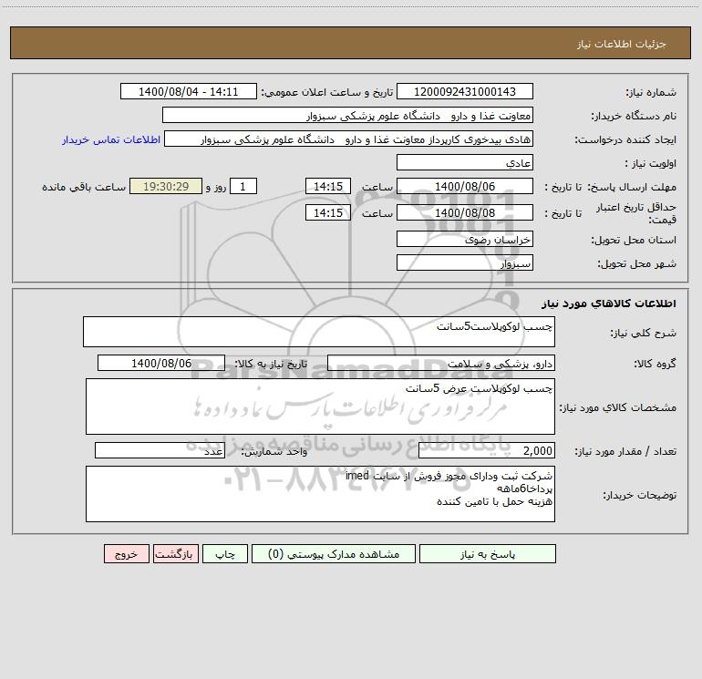Click the 'بازگشت' back button
This screenshot has height=679, width=702.
[175, 553]
